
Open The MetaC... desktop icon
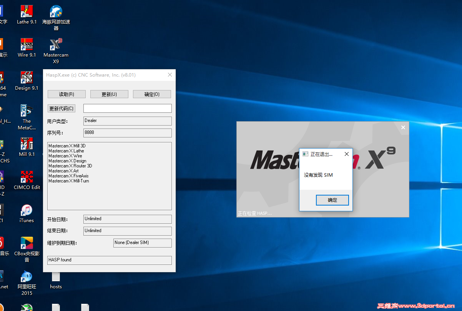27,117
